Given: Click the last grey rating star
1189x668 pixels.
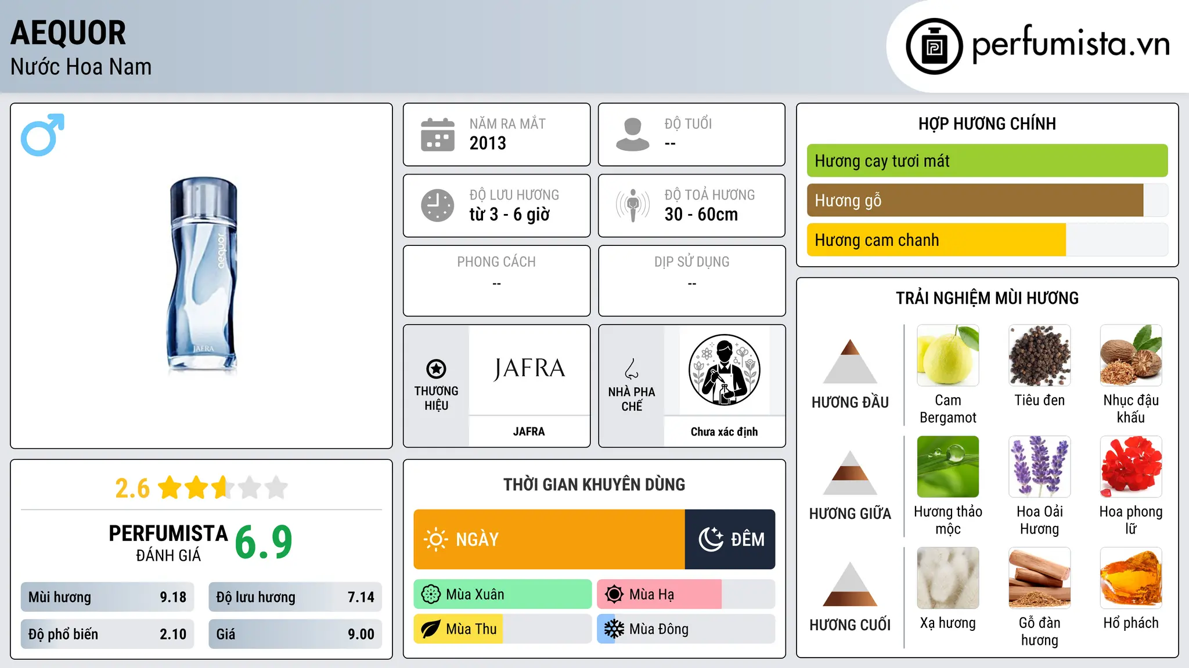Looking at the screenshot, I should click(x=276, y=488).
